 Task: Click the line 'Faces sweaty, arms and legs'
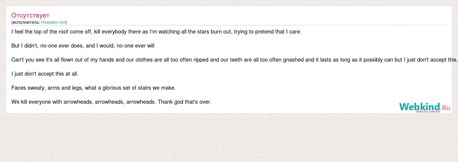pos(94,88)
